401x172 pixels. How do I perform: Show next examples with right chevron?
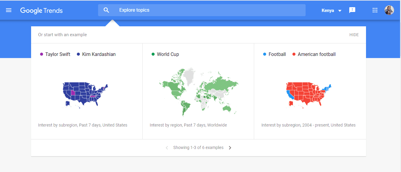pos(230,147)
